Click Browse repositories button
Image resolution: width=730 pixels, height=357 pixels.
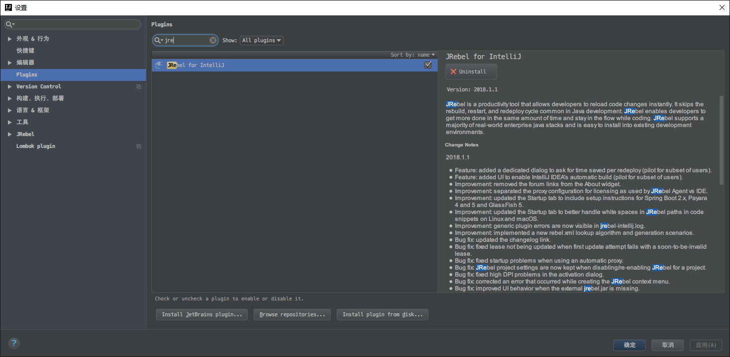coord(292,314)
